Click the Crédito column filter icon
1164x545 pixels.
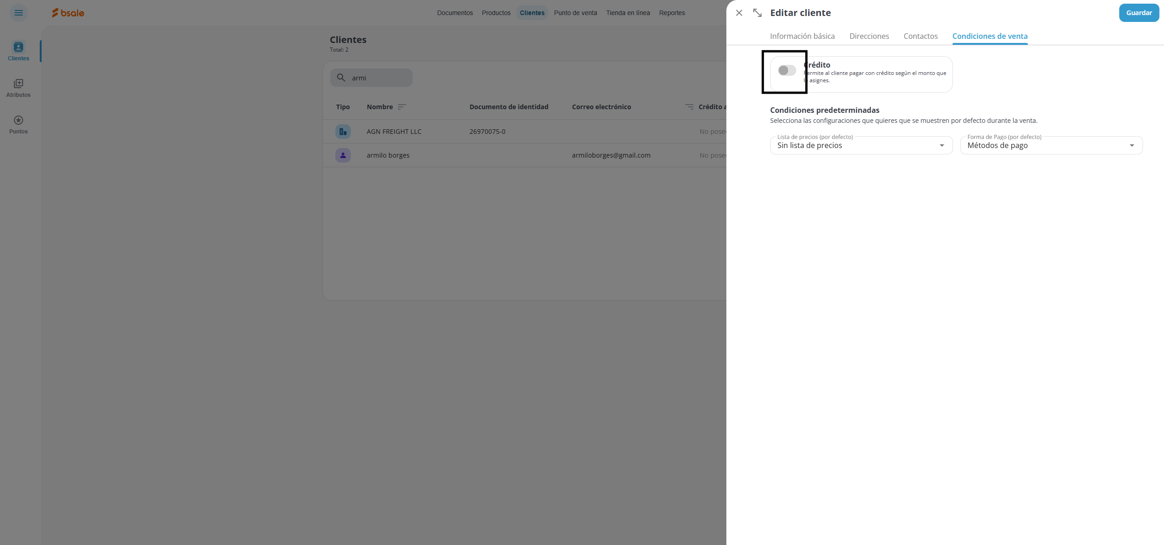point(689,107)
